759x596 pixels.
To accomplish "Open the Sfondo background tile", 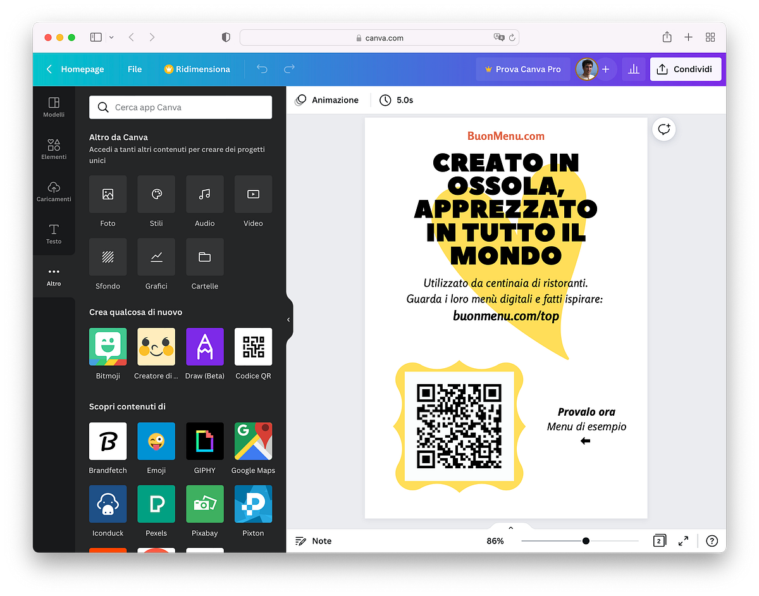I will pyautogui.click(x=108, y=257).
